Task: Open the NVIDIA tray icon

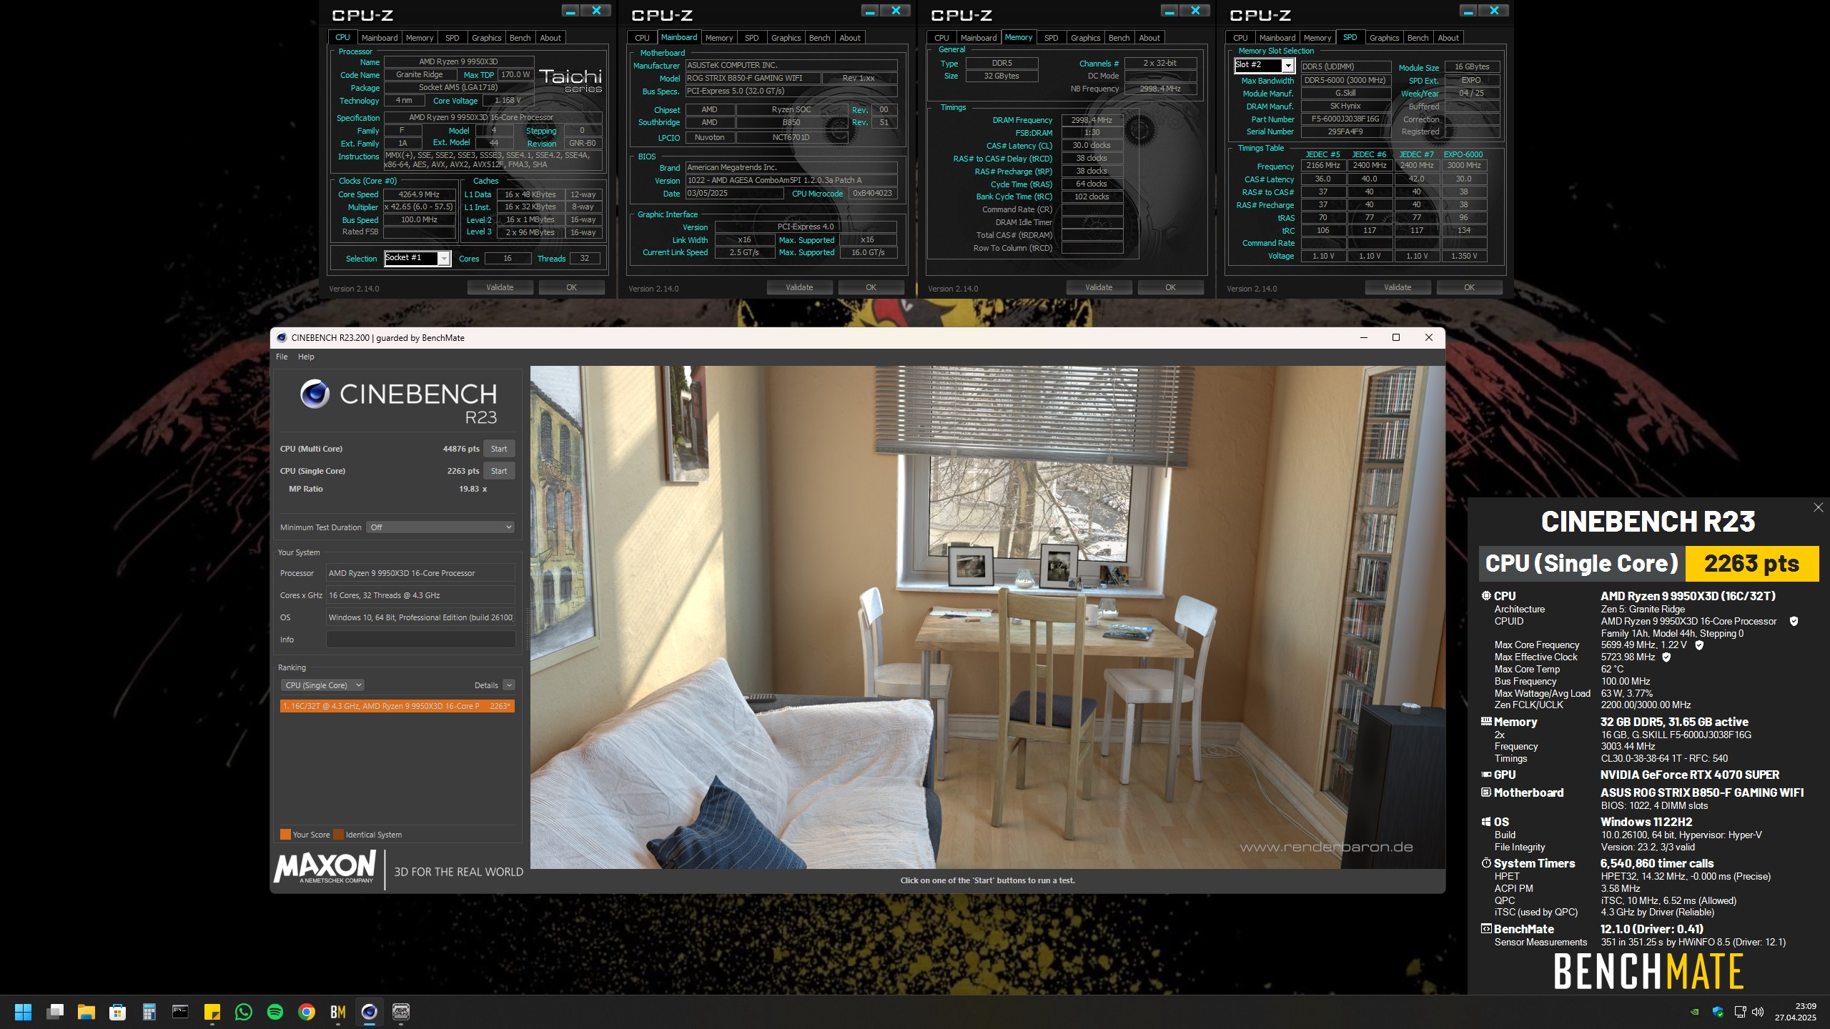Action: [1694, 1012]
